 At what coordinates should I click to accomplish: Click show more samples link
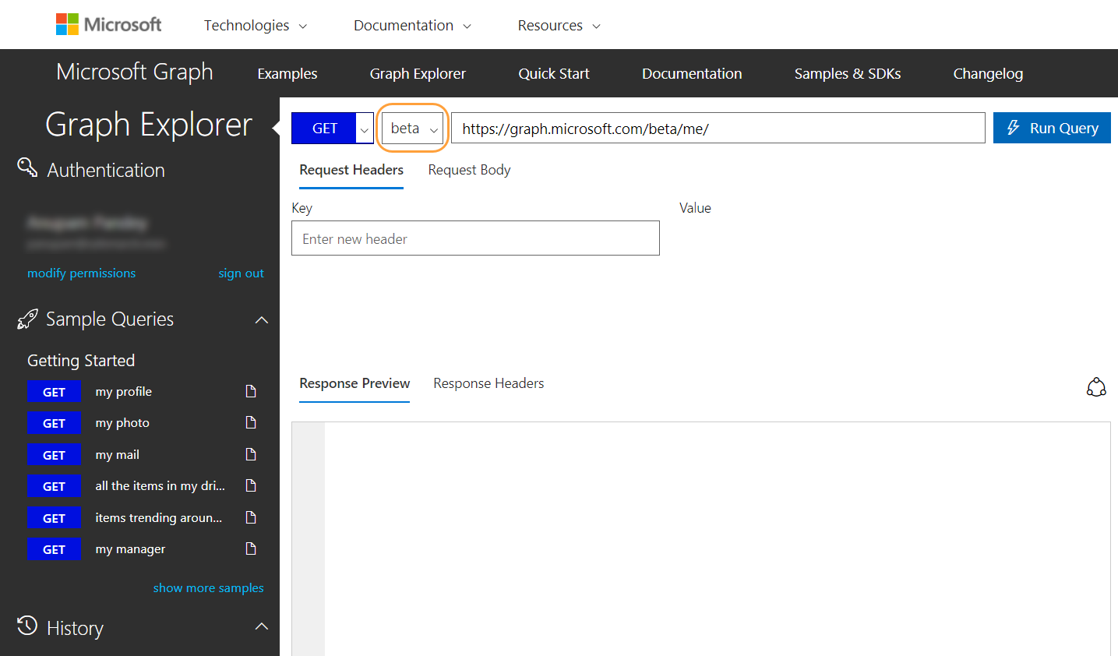(x=208, y=588)
